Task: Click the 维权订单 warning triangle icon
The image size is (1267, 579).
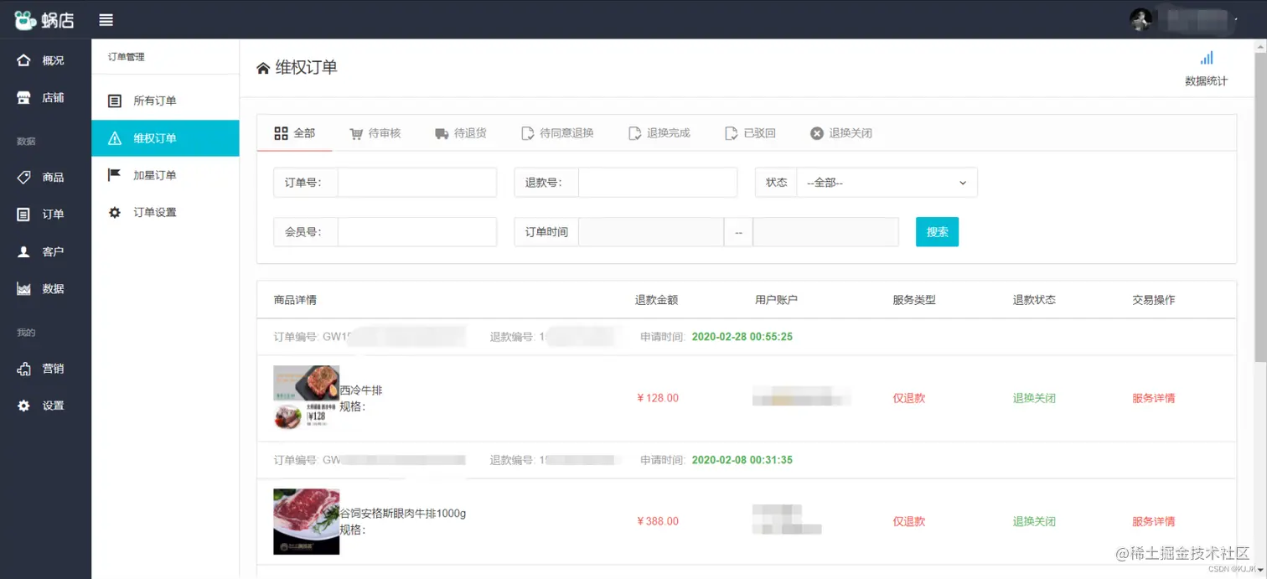Action: [115, 138]
